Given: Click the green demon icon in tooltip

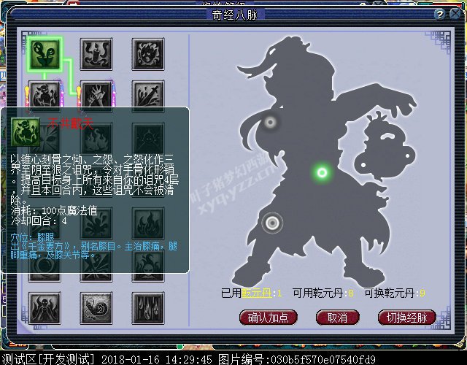Looking at the screenshot, I should (26, 132).
